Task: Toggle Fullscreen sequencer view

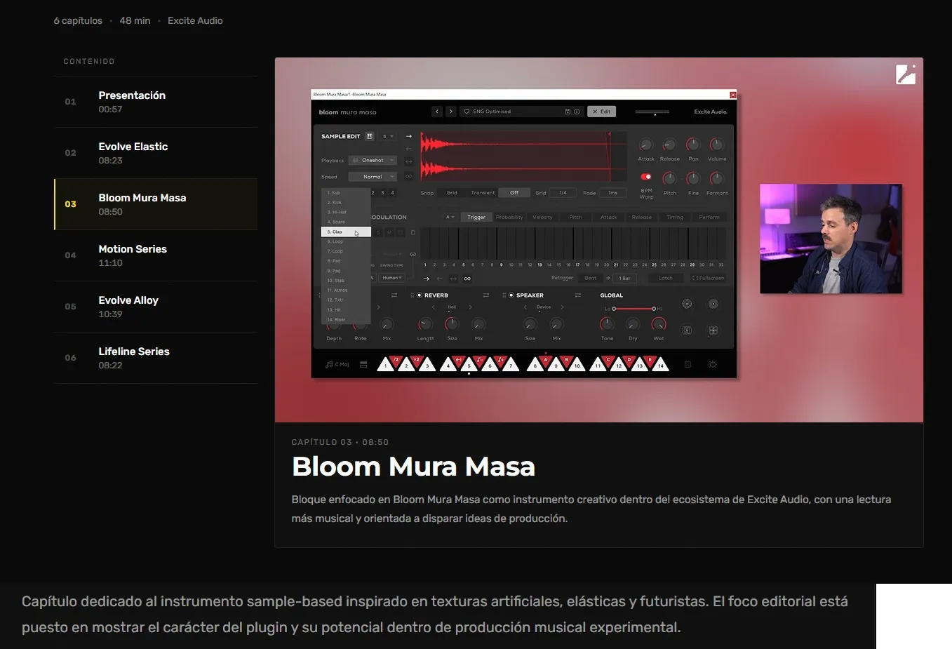Action: [708, 279]
